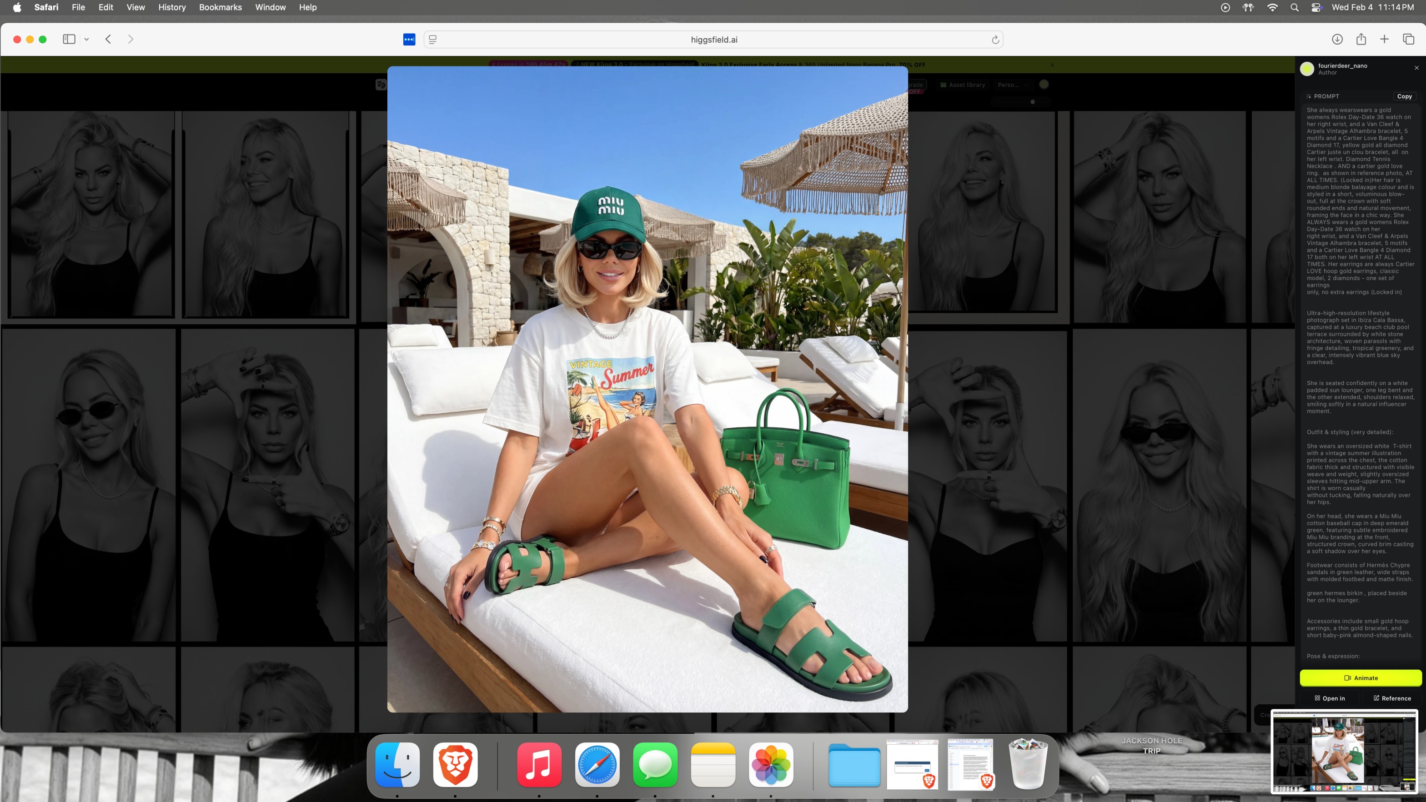Click the blue extension icon beside address bar
Viewport: 1426px width, 802px height.
409,40
